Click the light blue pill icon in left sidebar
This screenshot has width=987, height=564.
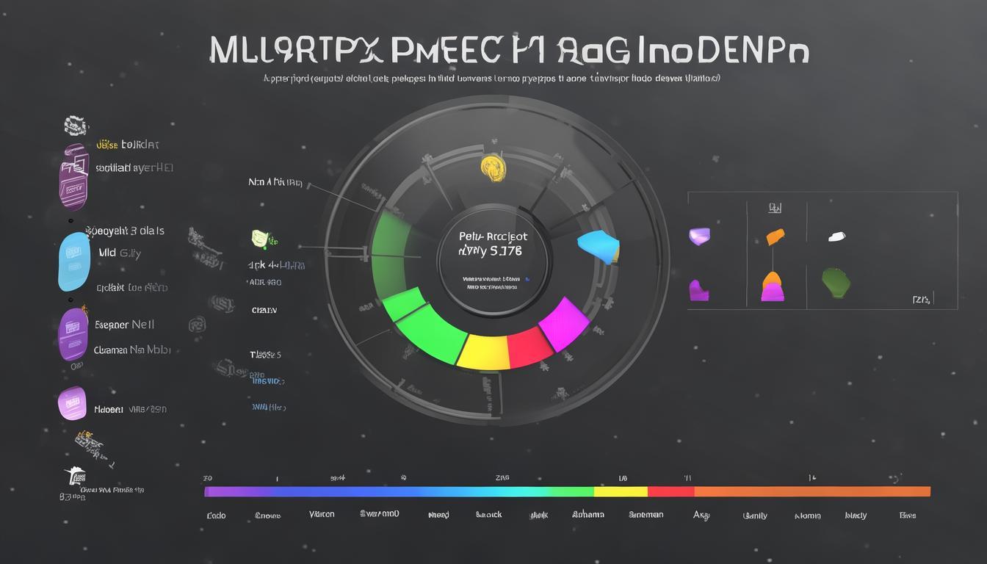74,263
